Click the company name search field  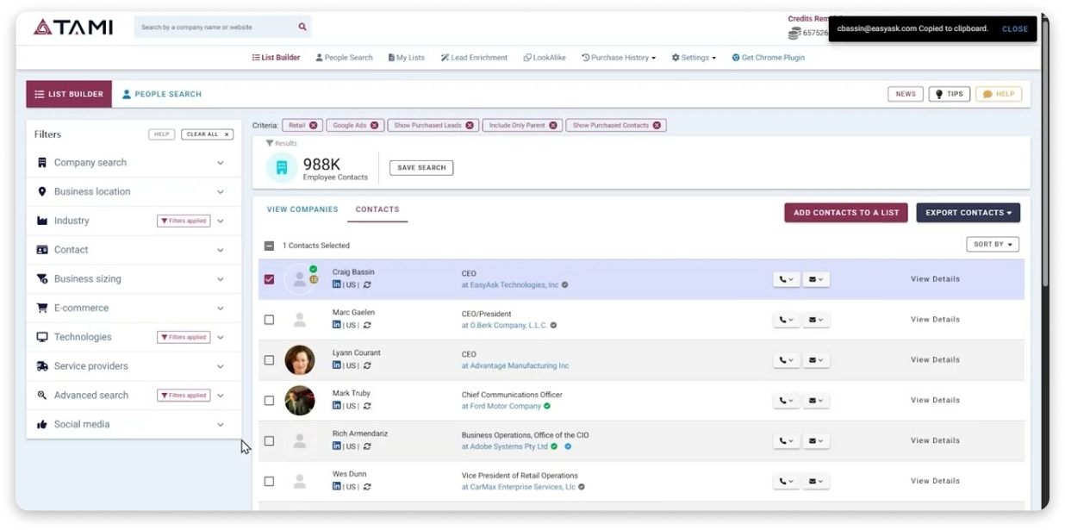click(215, 27)
